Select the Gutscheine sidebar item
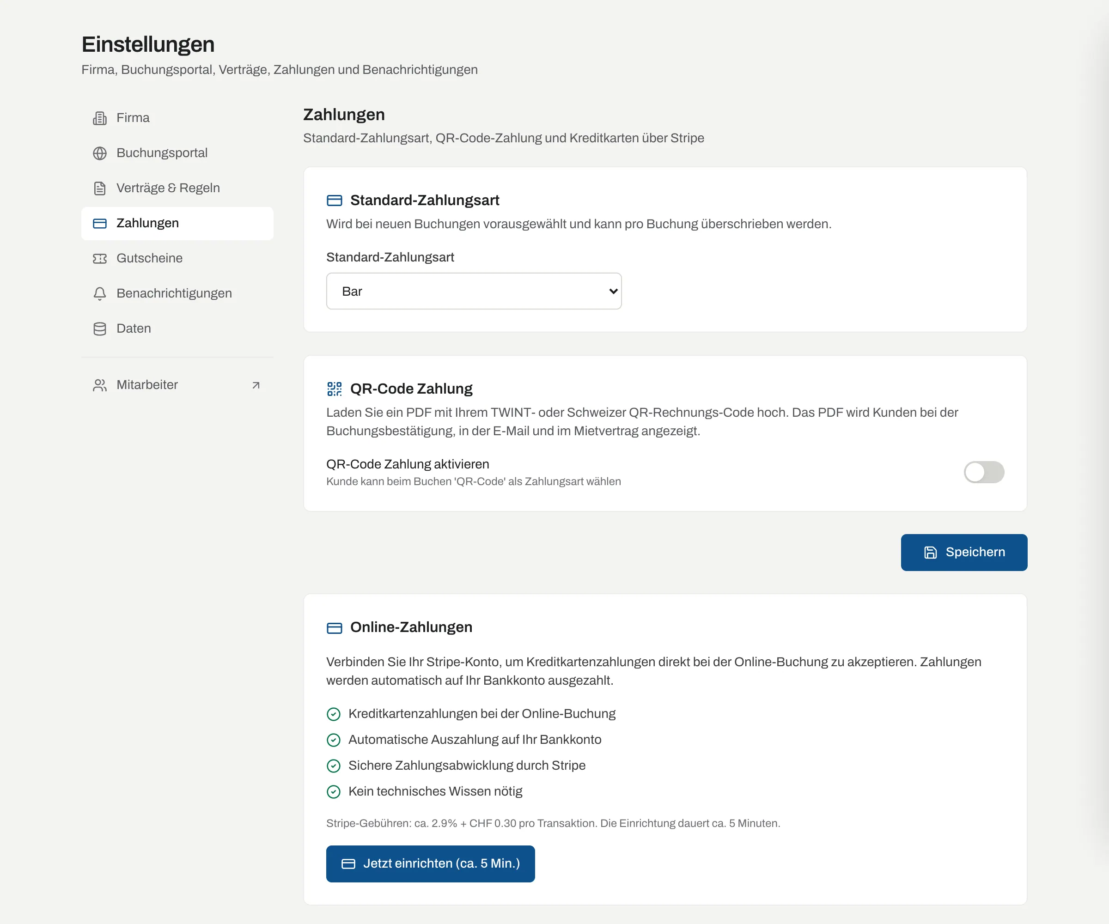 click(177, 258)
